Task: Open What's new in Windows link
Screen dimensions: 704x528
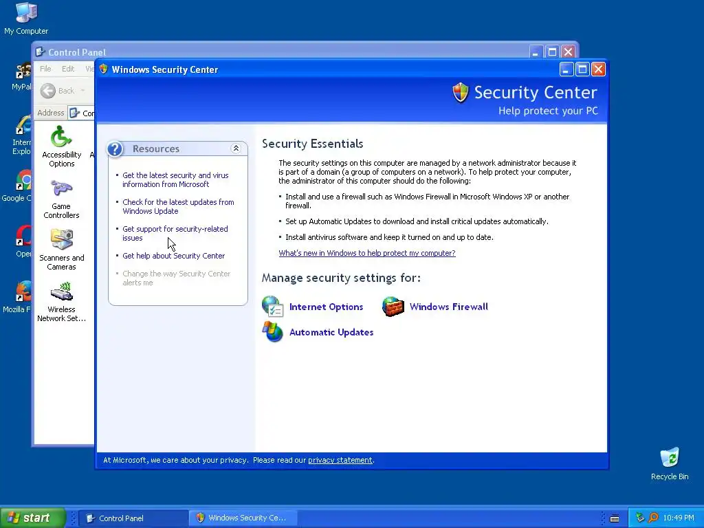Action: [x=367, y=253]
